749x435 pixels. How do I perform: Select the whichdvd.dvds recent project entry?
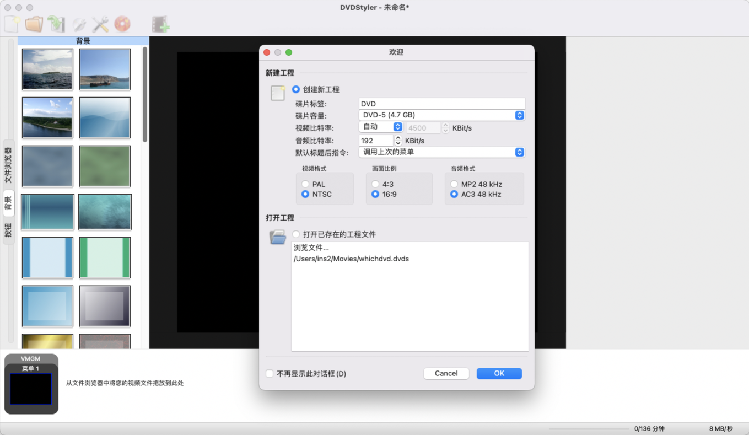351,259
